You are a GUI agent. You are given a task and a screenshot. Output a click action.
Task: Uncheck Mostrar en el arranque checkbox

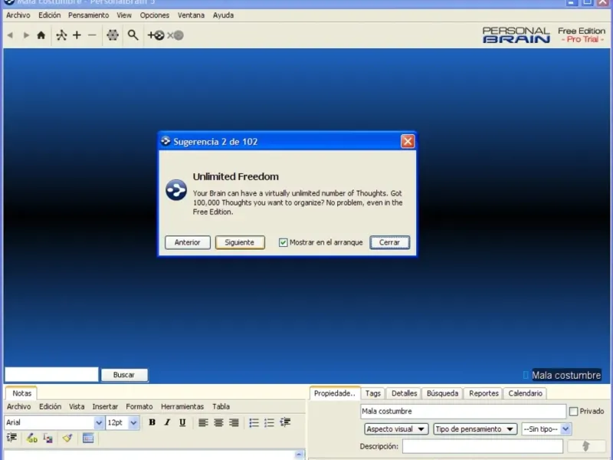click(x=284, y=242)
